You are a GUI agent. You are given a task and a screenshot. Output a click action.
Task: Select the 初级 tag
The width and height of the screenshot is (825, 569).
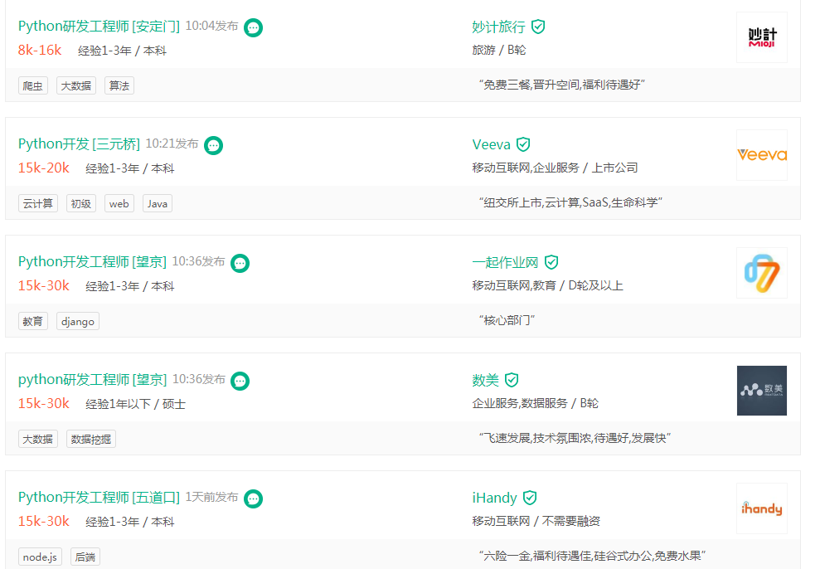pyautogui.click(x=81, y=204)
